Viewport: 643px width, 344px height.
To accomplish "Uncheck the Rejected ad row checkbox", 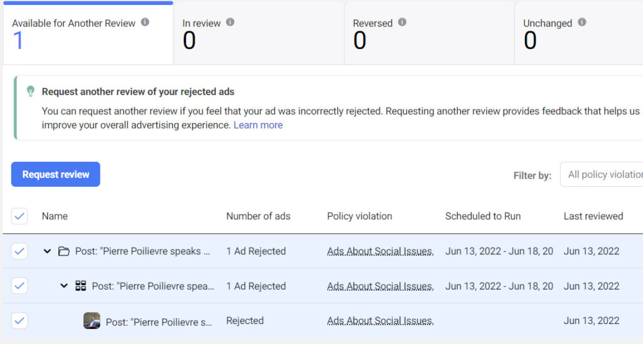I will tap(19, 321).
